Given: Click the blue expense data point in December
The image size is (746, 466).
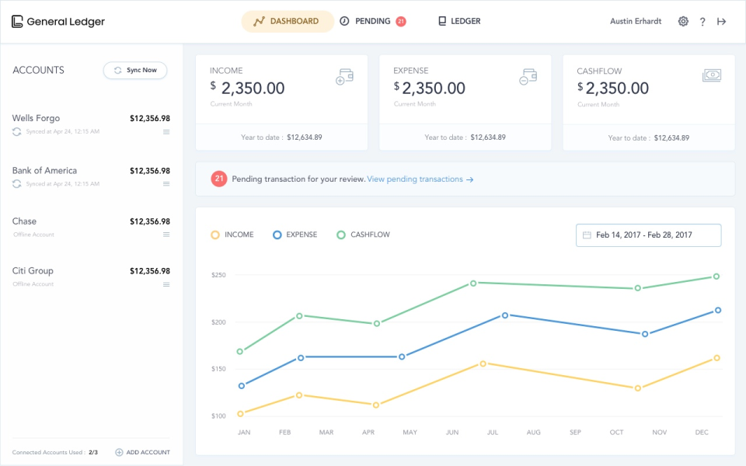Looking at the screenshot, I should click(718, 311).
